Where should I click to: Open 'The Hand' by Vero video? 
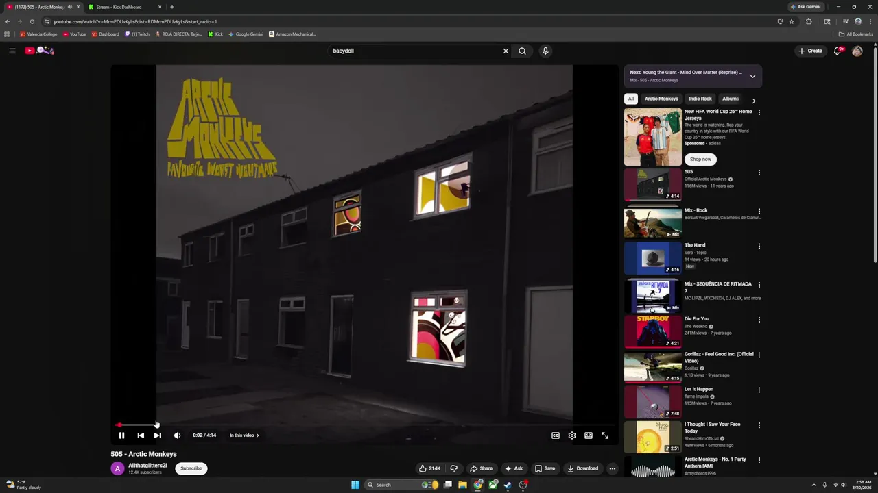[653, 258]
